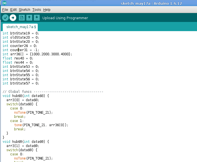Click the Save sketch down-arrow icon
197x162 pixels.
37,18
